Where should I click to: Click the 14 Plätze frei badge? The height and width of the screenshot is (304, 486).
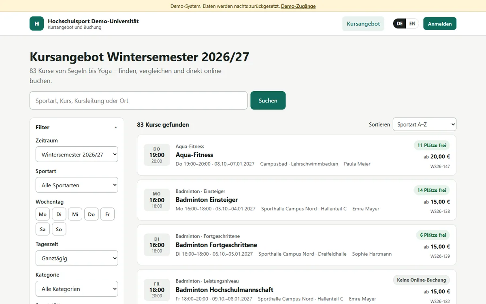pyautogui.click(x=432, y=190)
